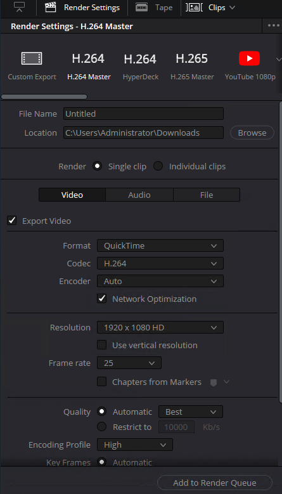Screen dimensions: 282x494
Task: Open the Clips dropdown in toolbar
Action: point(211,8)
